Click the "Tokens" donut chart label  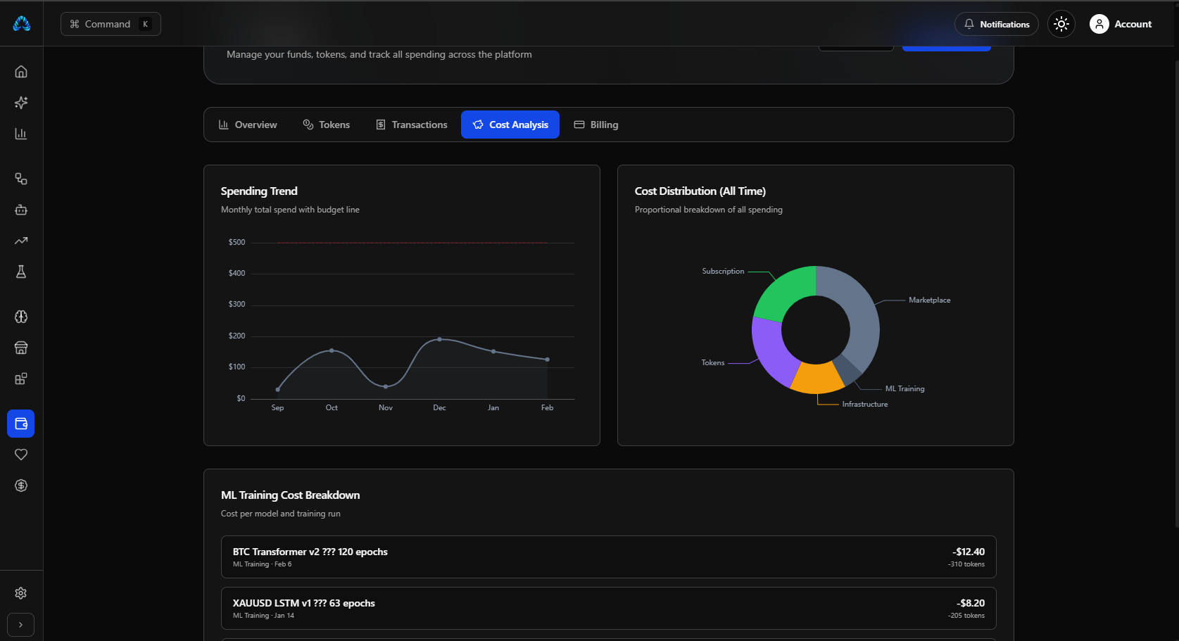[x=713, y=363]
